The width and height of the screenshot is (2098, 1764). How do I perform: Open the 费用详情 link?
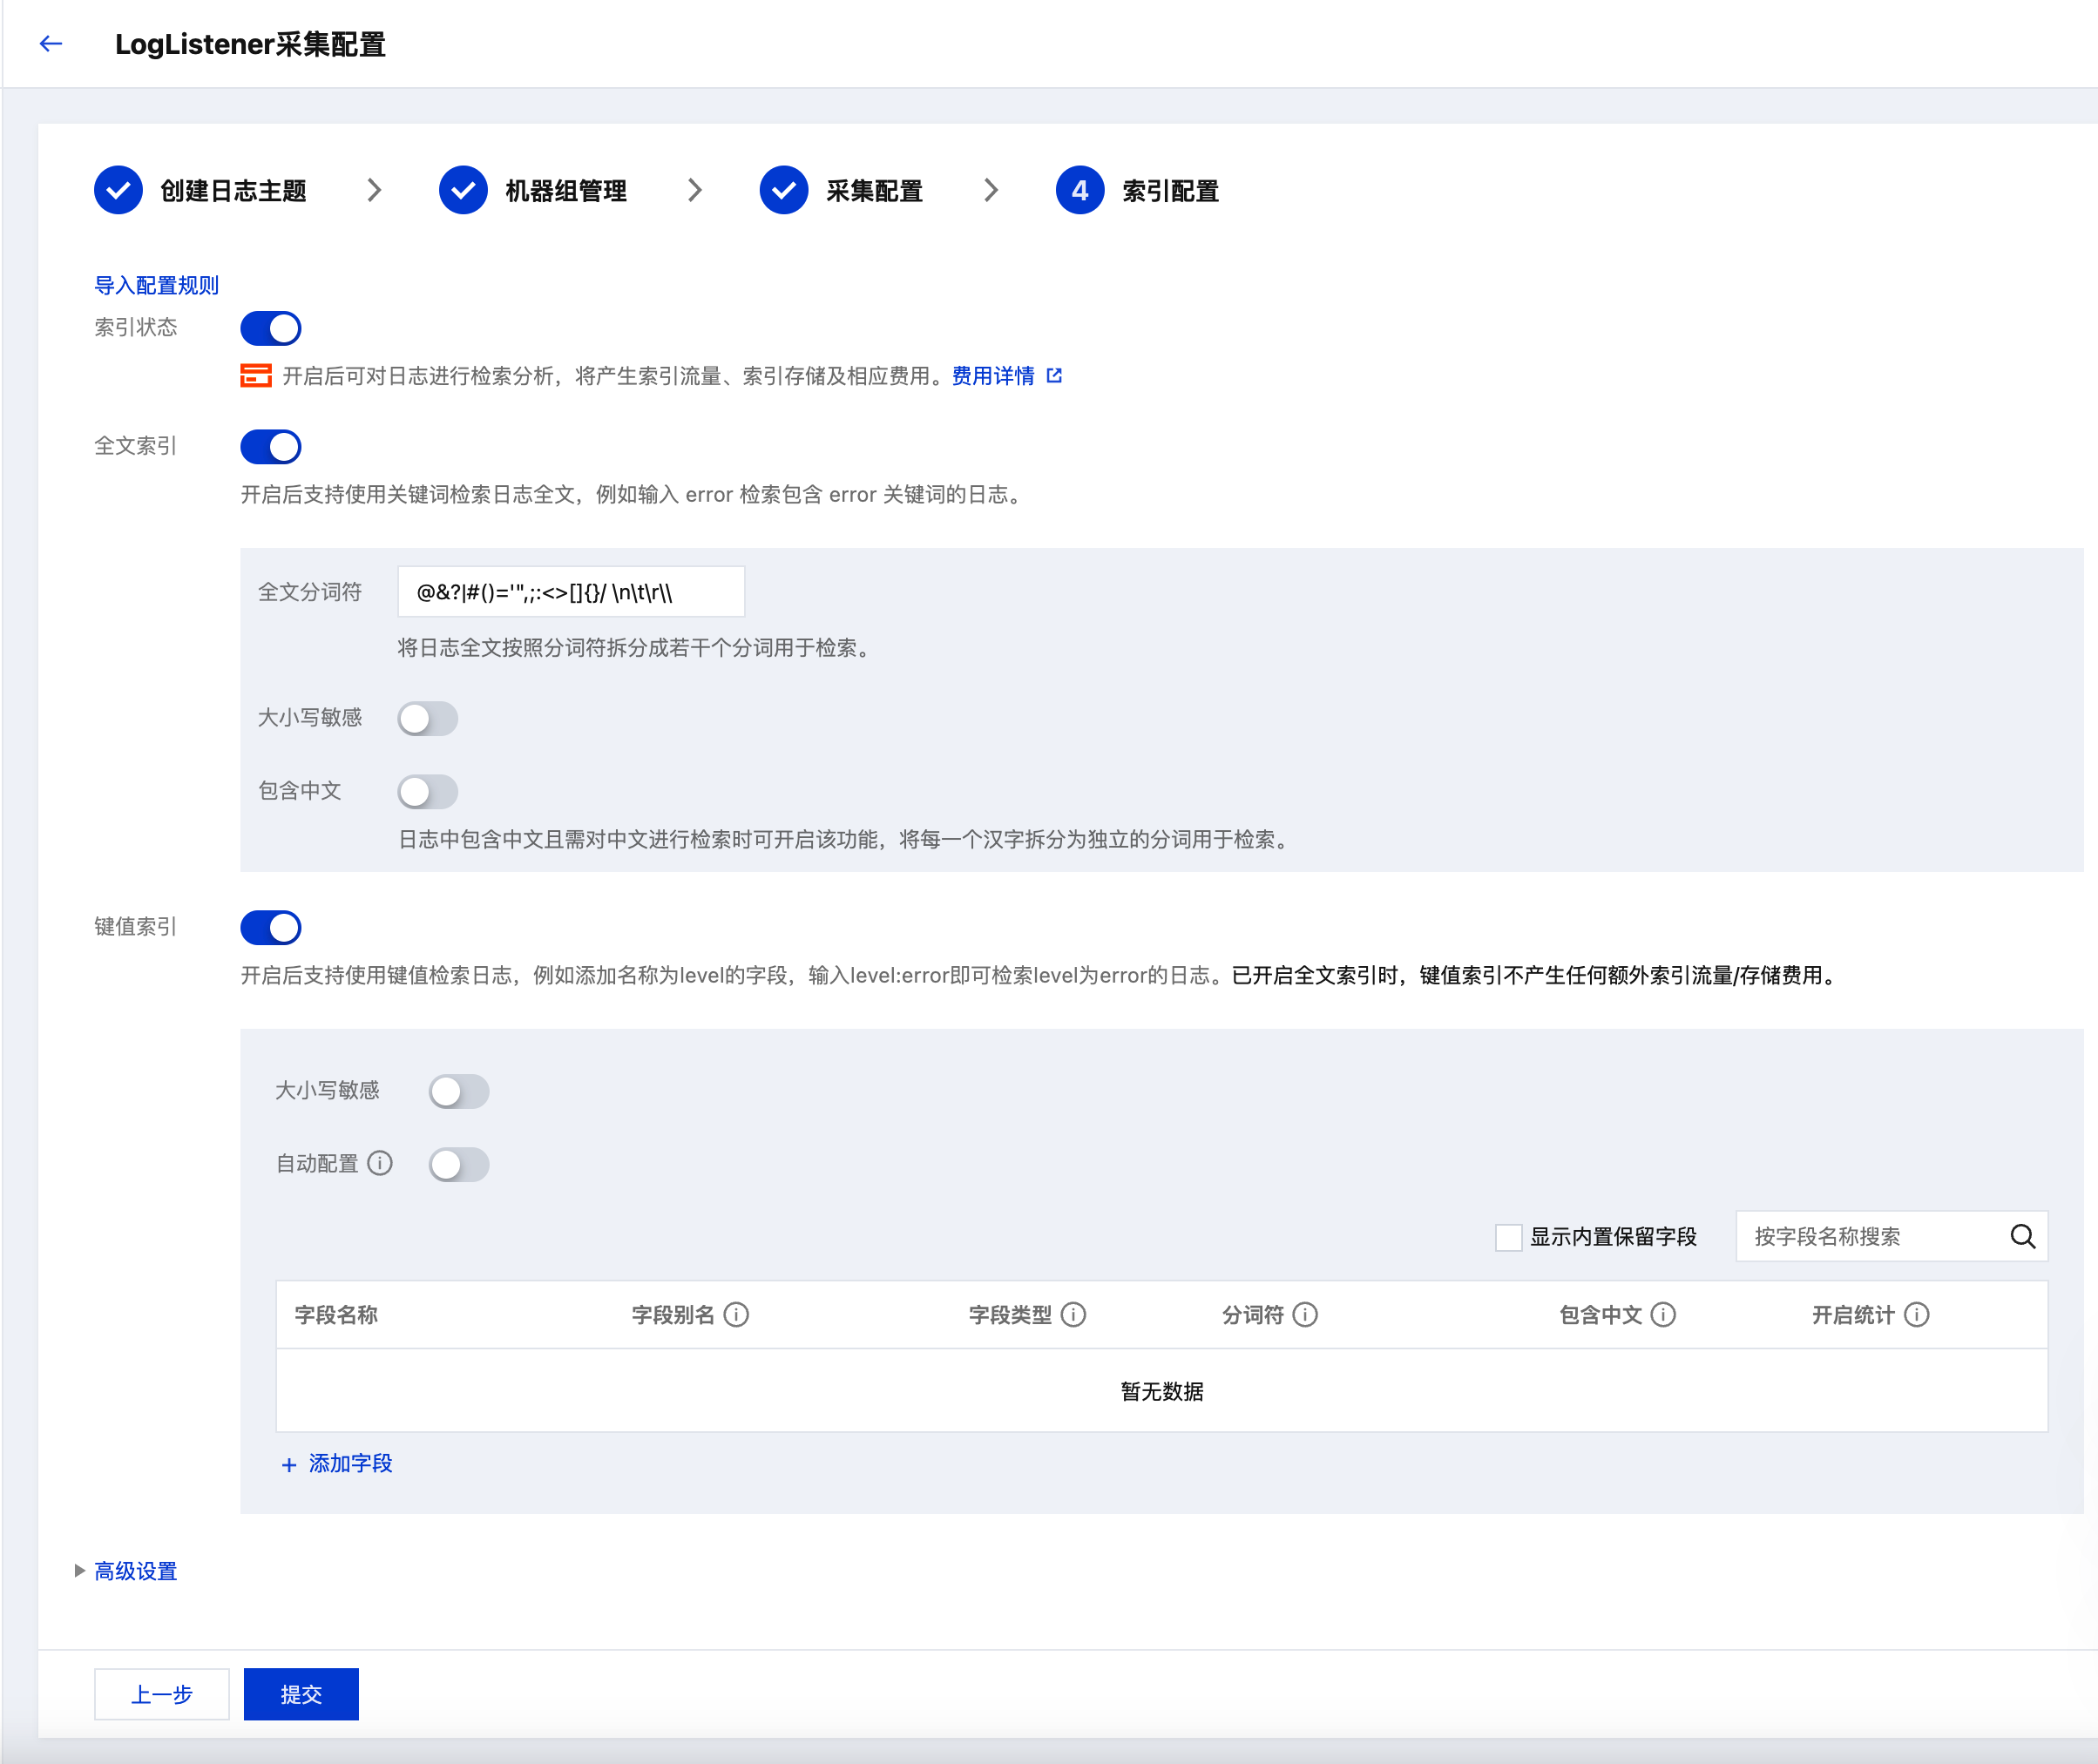[x=993, y=376]
